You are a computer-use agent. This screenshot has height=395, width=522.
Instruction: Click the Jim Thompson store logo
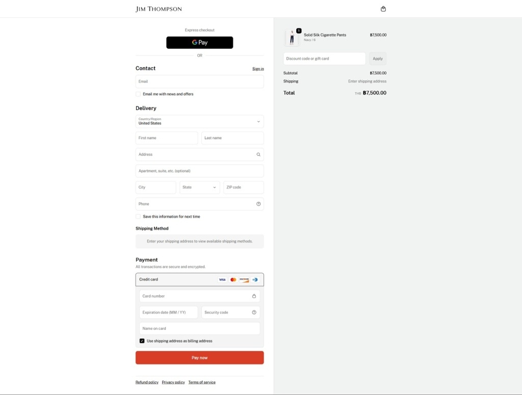pos(159,9)
